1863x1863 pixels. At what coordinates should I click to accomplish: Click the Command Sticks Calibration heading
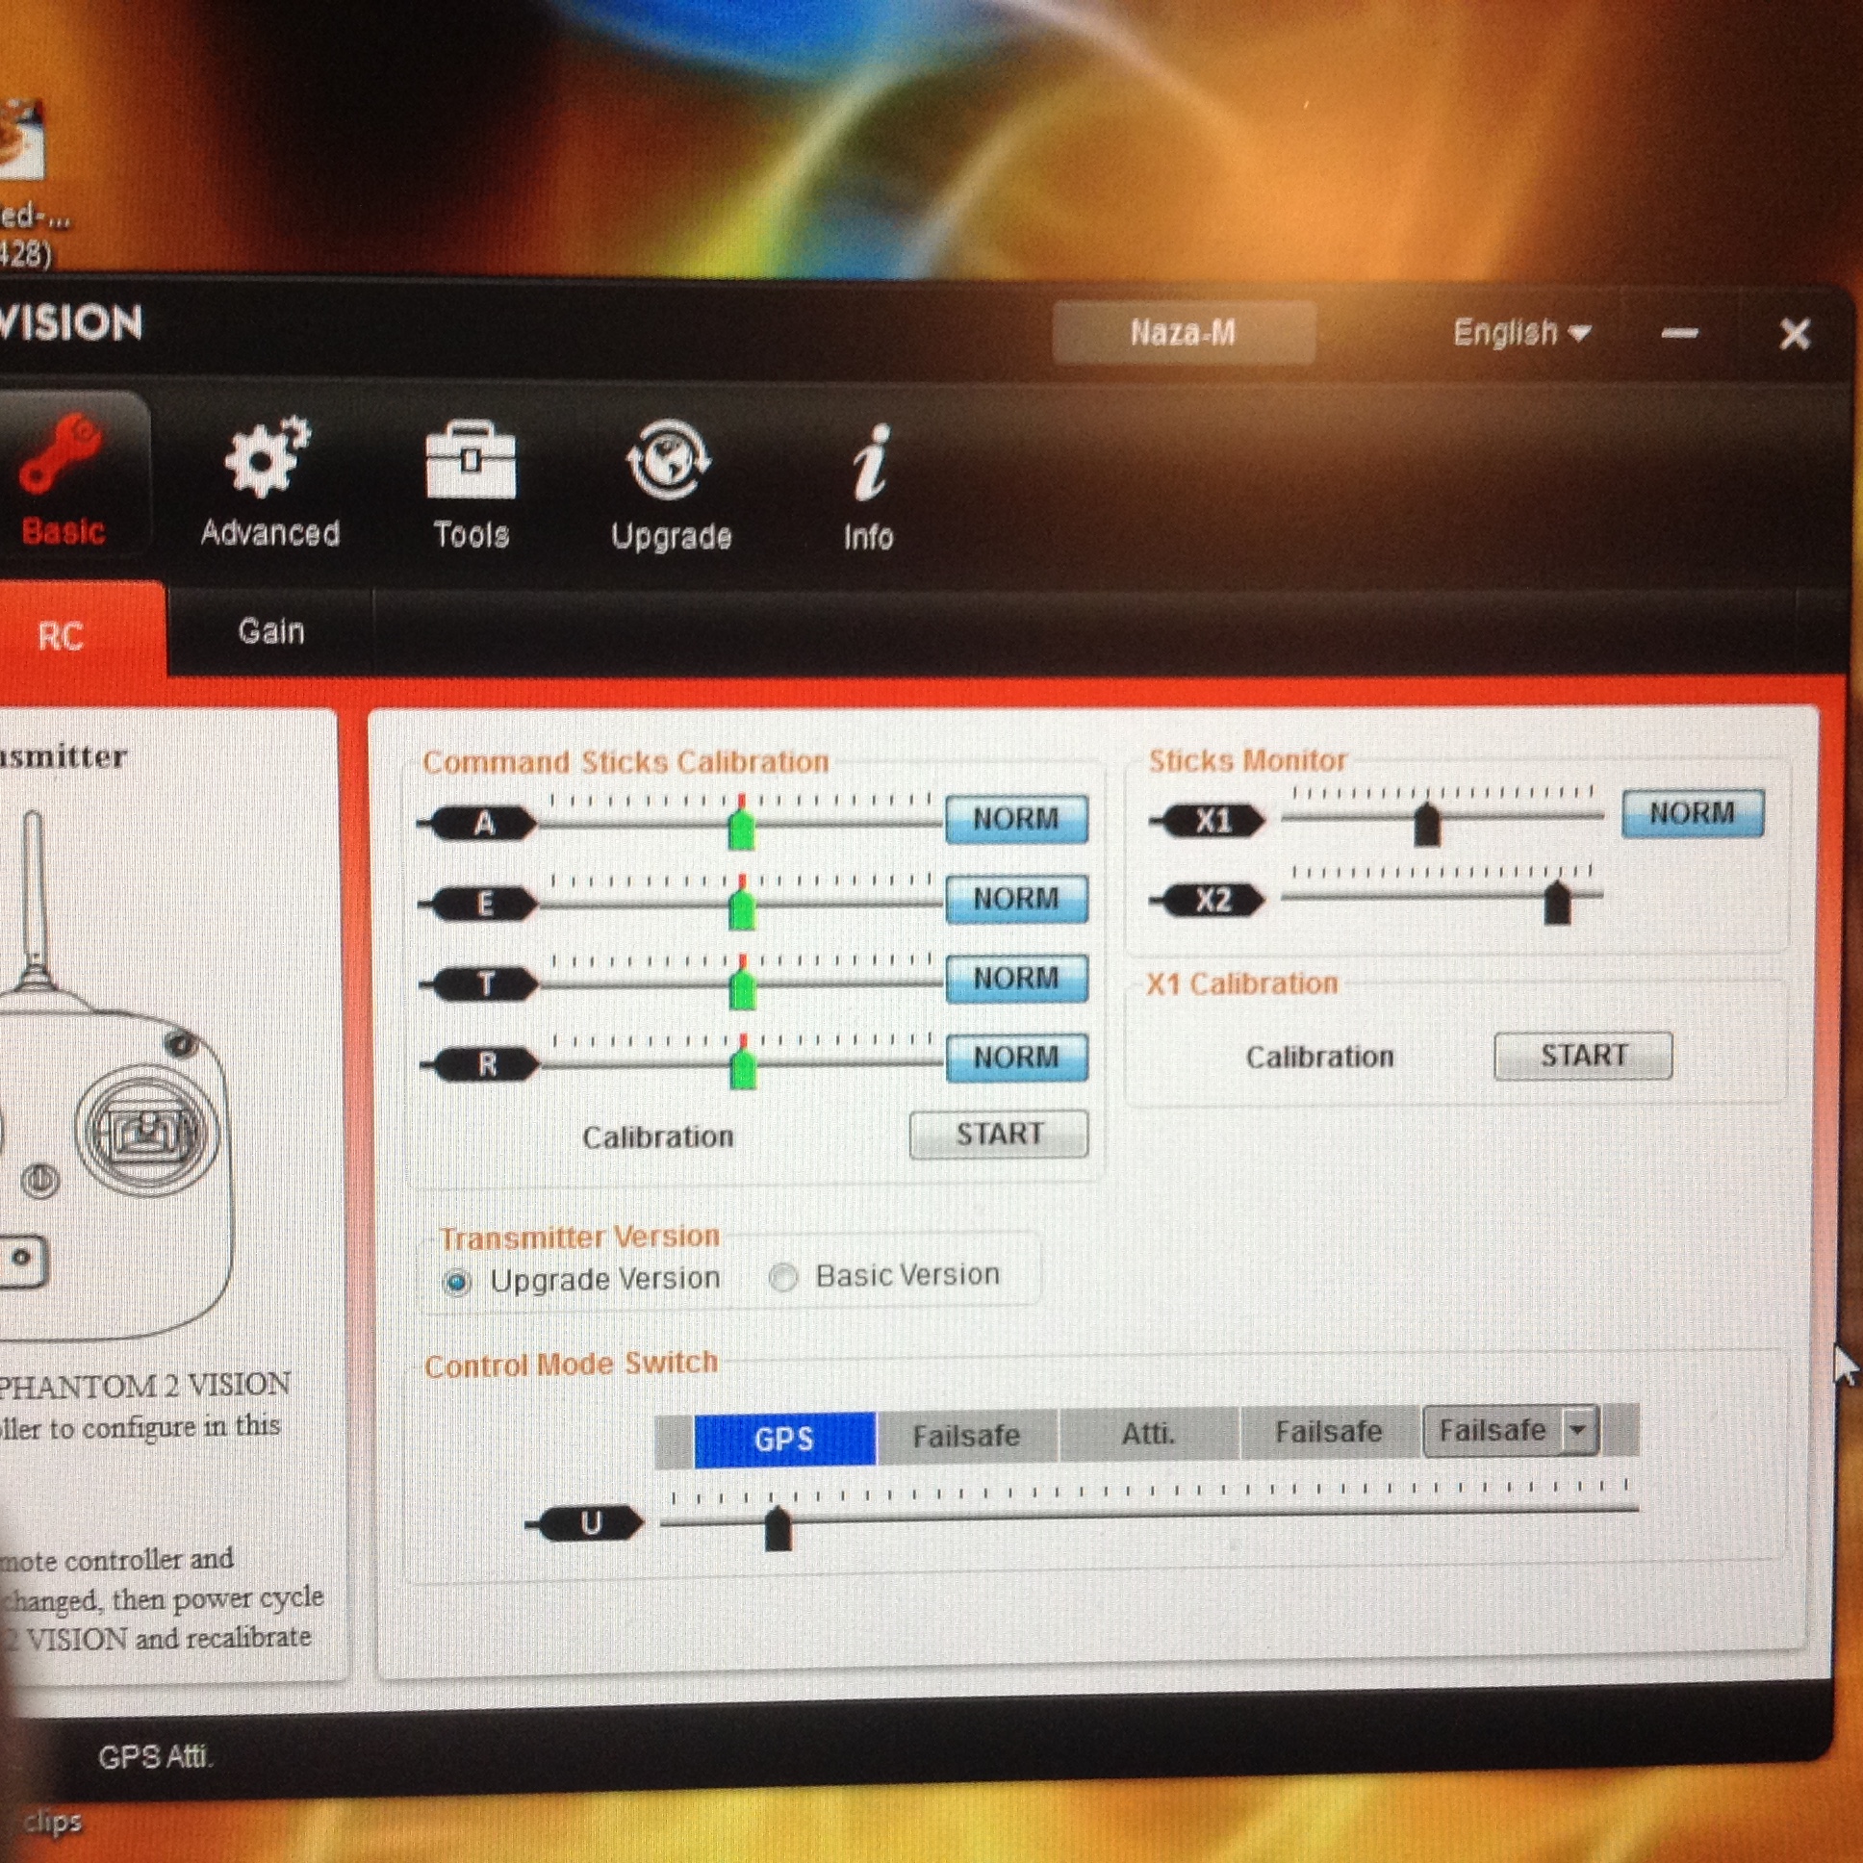point(625,762)
